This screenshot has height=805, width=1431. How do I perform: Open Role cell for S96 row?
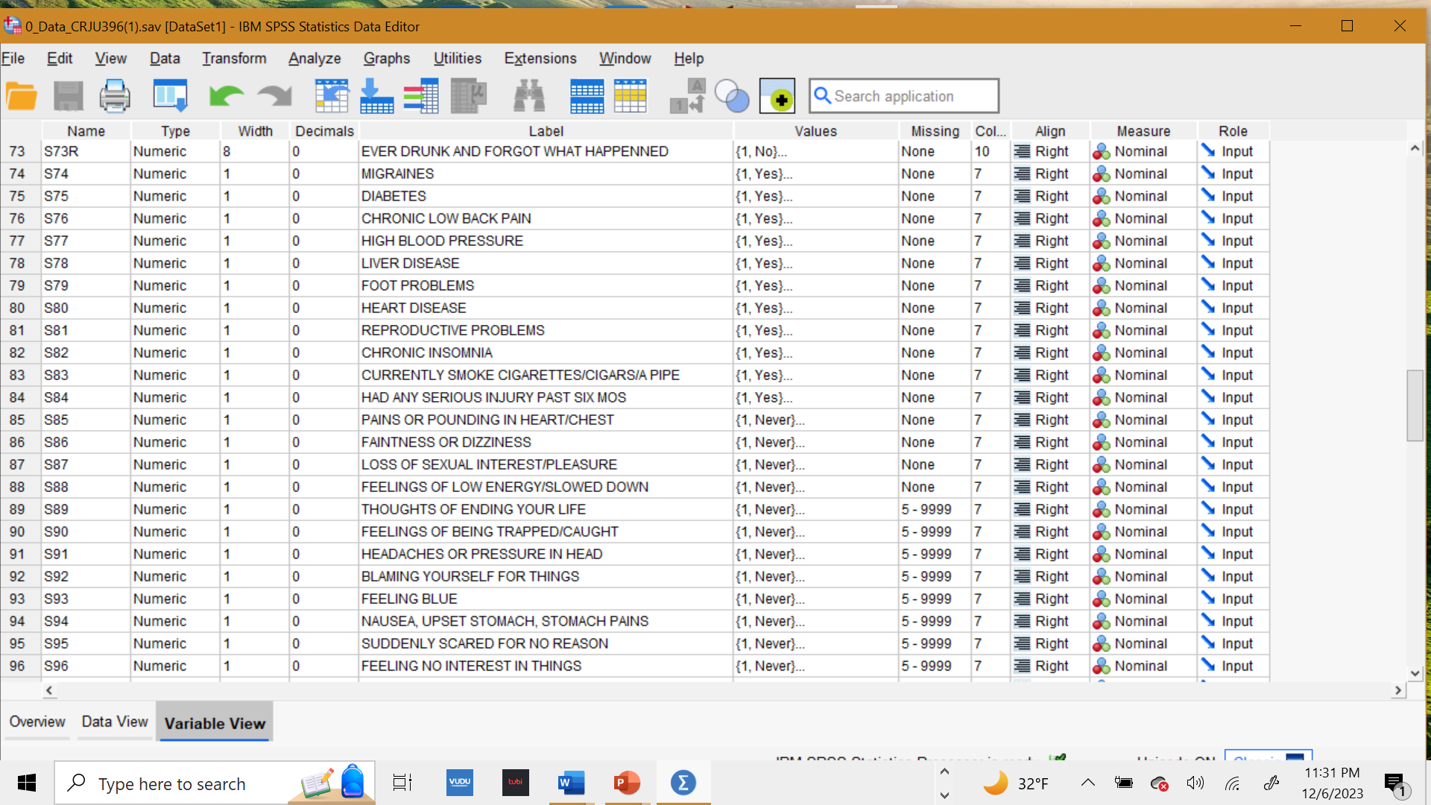click(x=1233, y=666)
